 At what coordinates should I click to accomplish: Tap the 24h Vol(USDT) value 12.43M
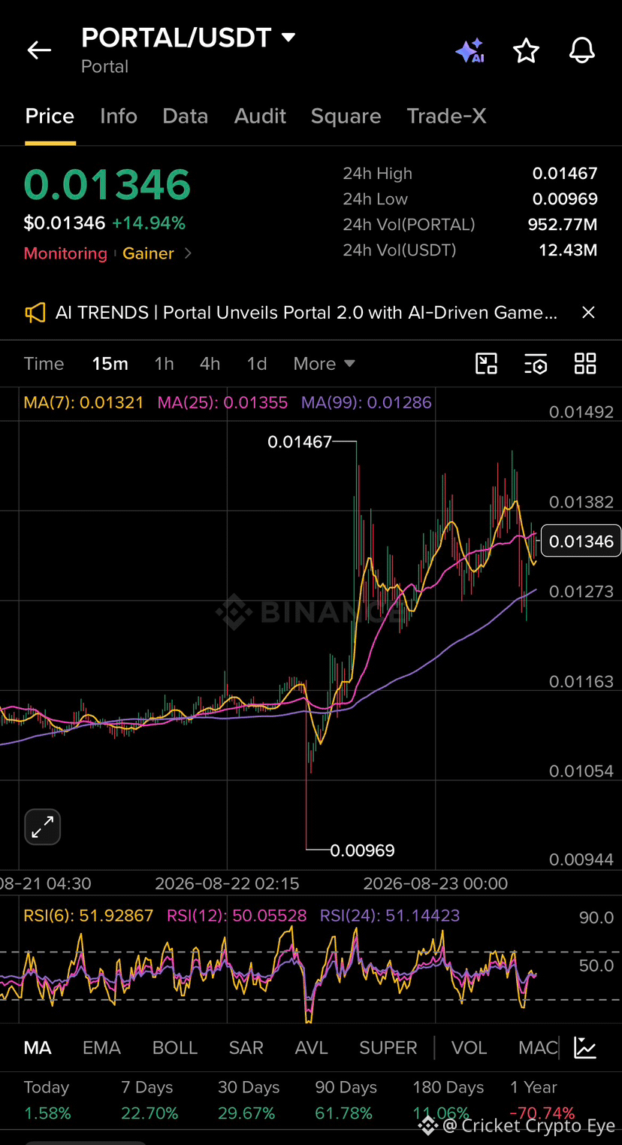[568, 250]
